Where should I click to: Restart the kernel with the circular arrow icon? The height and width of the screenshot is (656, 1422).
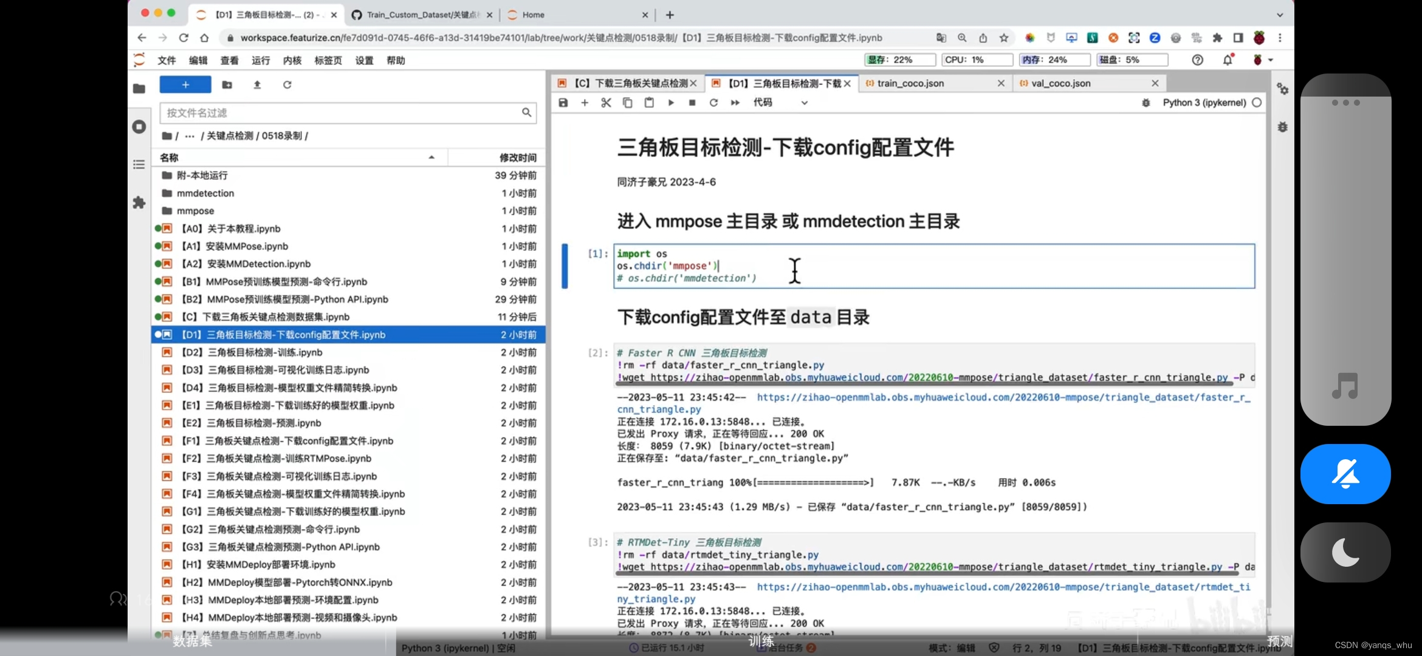713,103
